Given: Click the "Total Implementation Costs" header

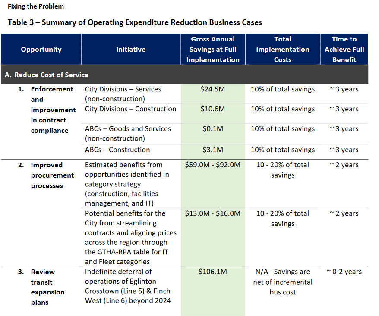Looking at the screenshot, I should 283,50.
